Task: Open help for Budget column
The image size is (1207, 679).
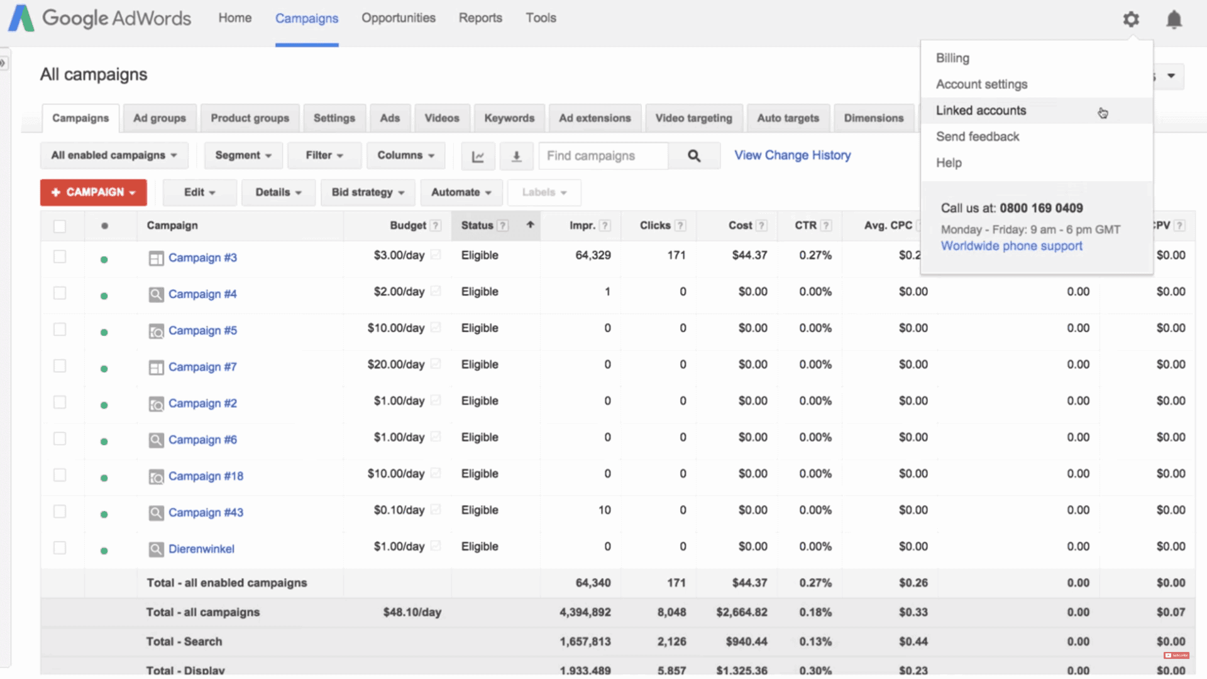Action: (435, 226)
